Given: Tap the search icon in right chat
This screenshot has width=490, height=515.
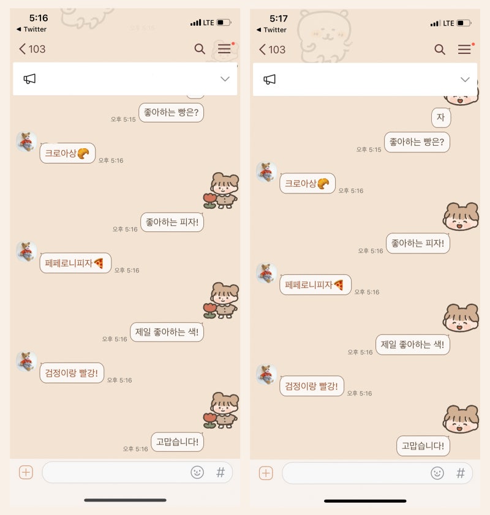Looking at the screenshot, I should 440,50.
